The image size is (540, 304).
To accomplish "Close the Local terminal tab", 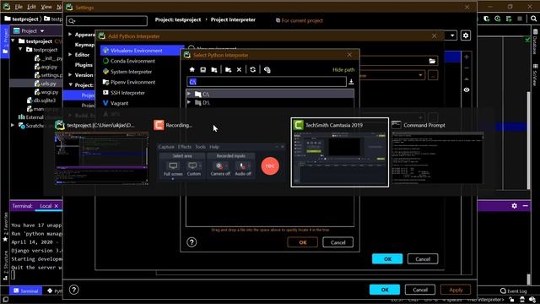I will pyautogui.click(x=57, y=206).
